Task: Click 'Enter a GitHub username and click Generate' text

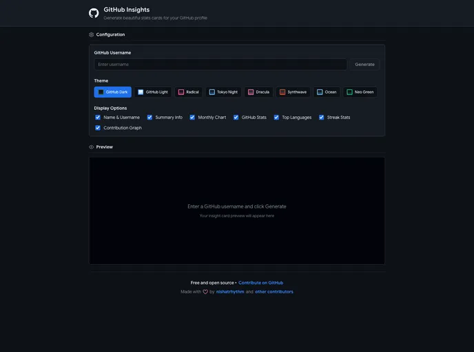Action: [237, 207]
